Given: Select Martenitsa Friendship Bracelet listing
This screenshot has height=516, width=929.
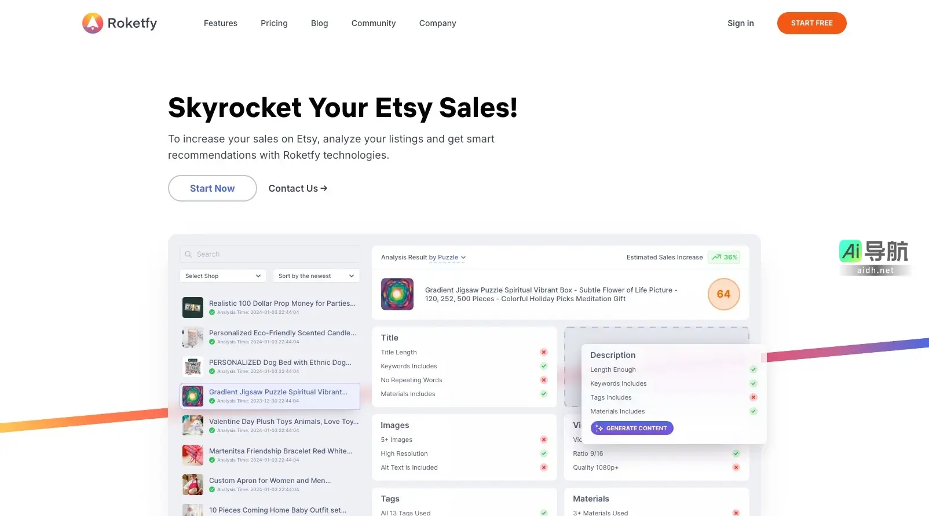Looking at the screenshot, I should tap(270, 455).
